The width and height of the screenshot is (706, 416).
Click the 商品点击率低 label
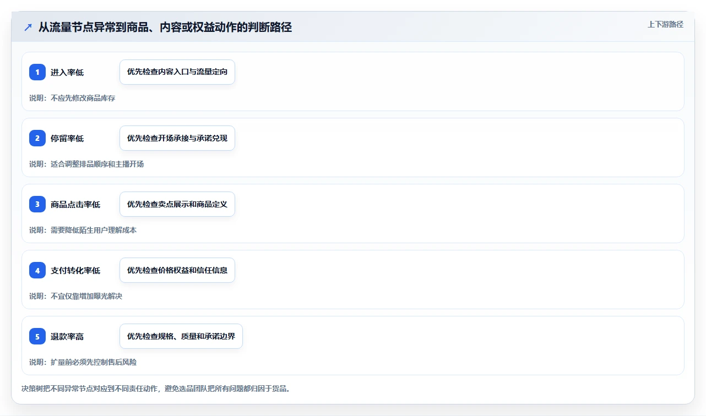pos(75,204)
